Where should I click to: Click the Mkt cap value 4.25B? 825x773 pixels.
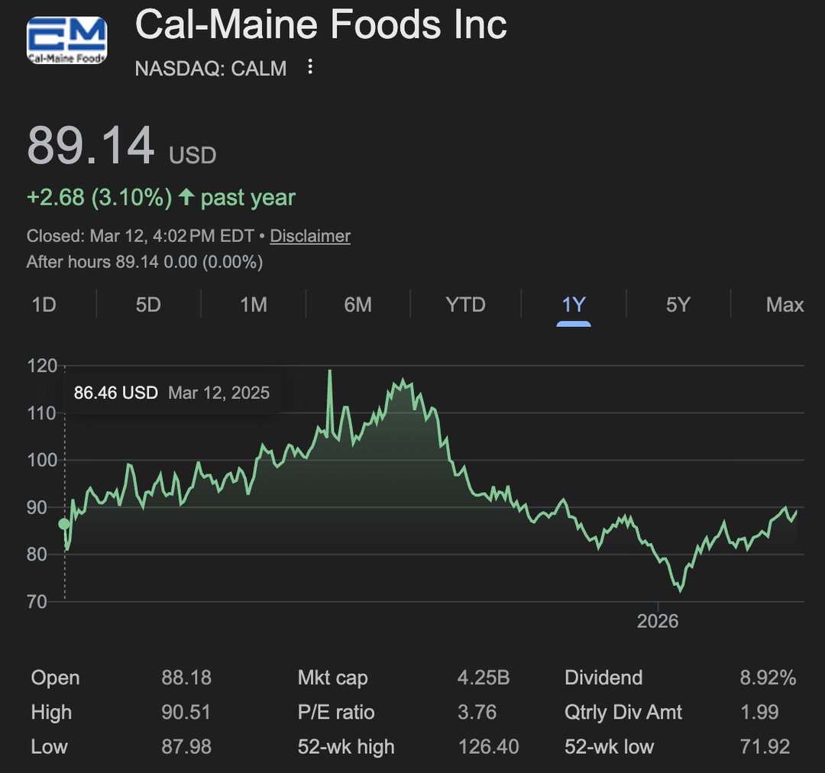(484, 678)
